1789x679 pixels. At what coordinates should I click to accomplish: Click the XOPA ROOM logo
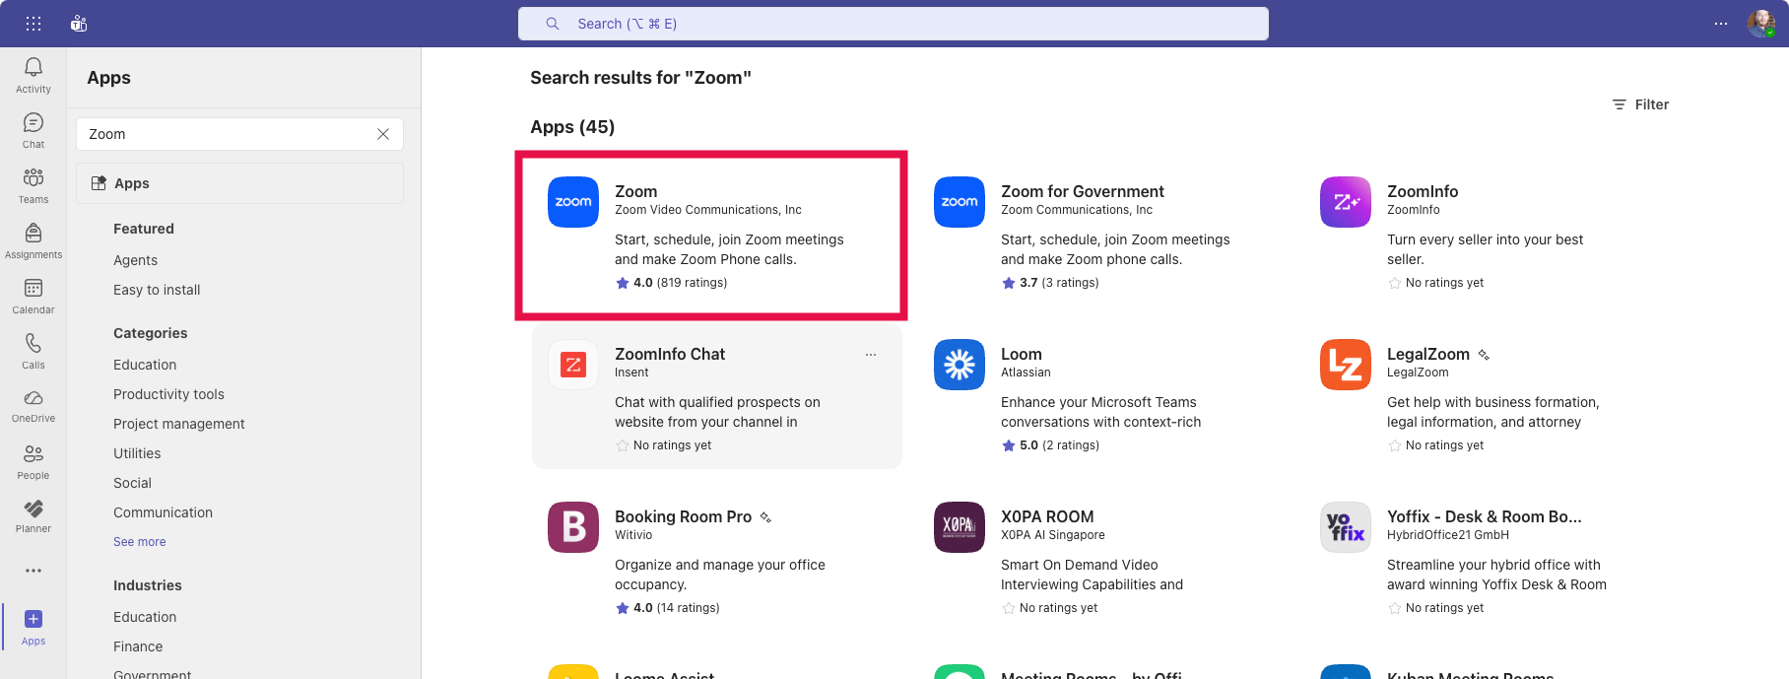click(960, 527)
